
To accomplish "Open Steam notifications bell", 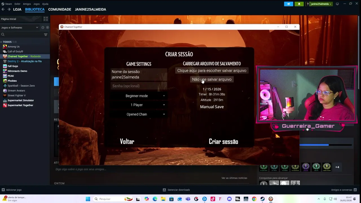I will (299, 4).
